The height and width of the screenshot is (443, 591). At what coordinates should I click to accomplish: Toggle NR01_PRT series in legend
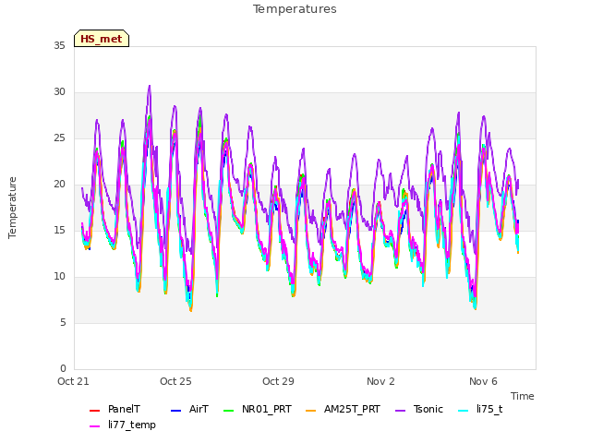pyautogui.click(x=258, y=410)
